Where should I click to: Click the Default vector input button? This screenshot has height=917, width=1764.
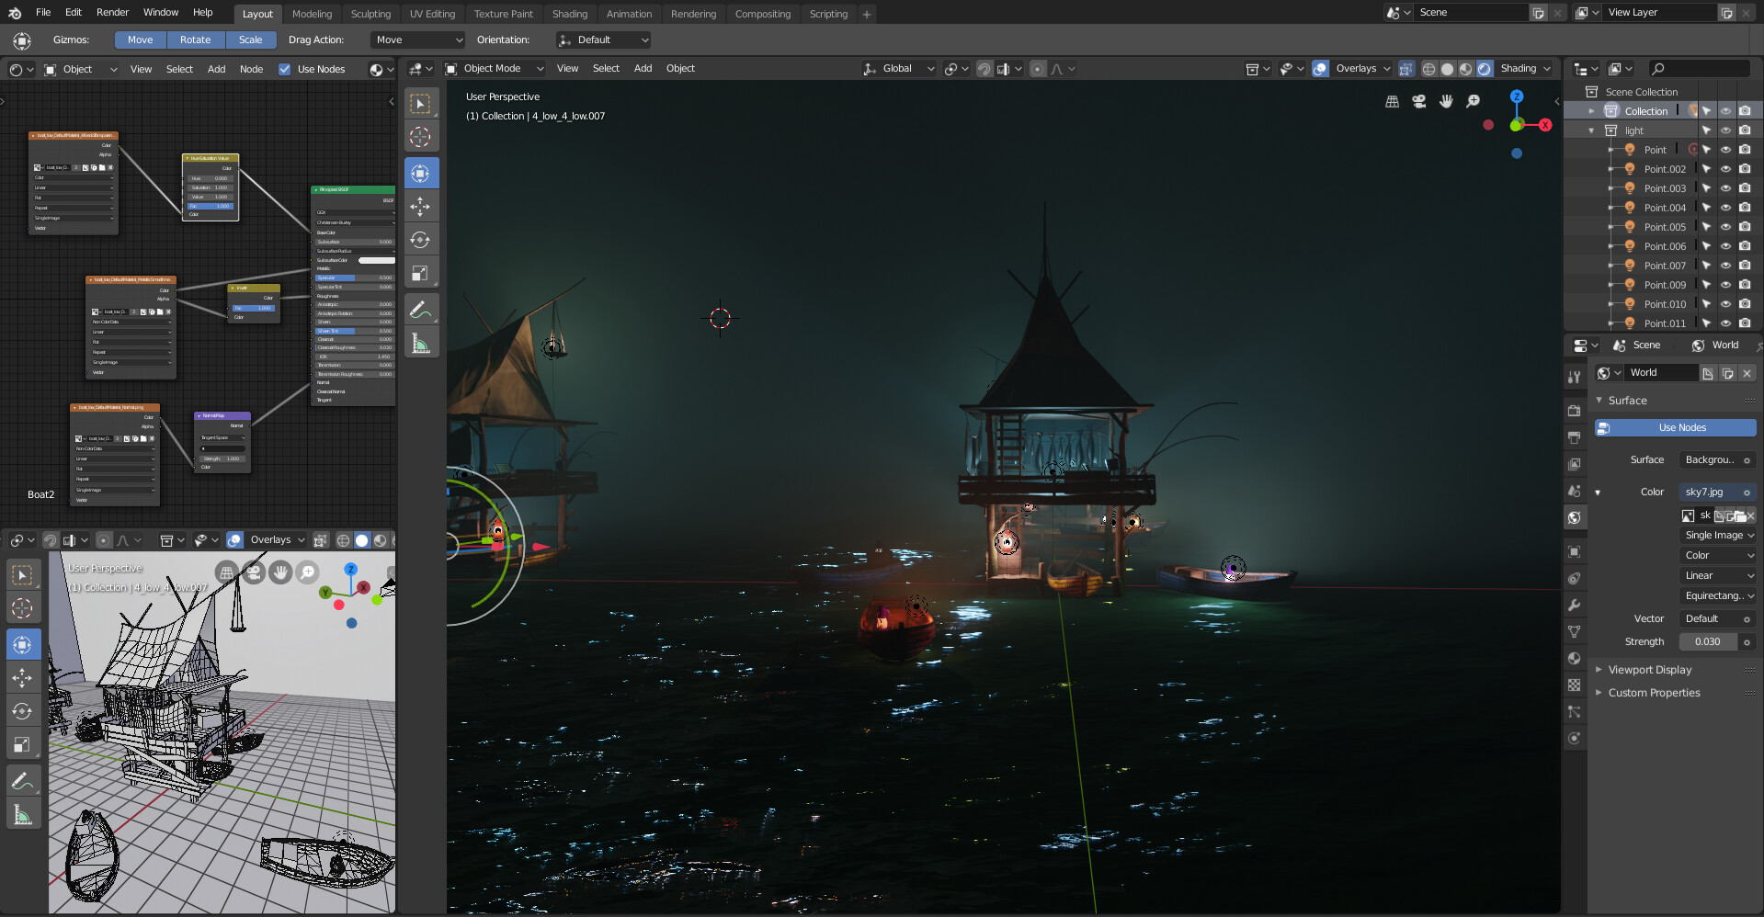1717,618
